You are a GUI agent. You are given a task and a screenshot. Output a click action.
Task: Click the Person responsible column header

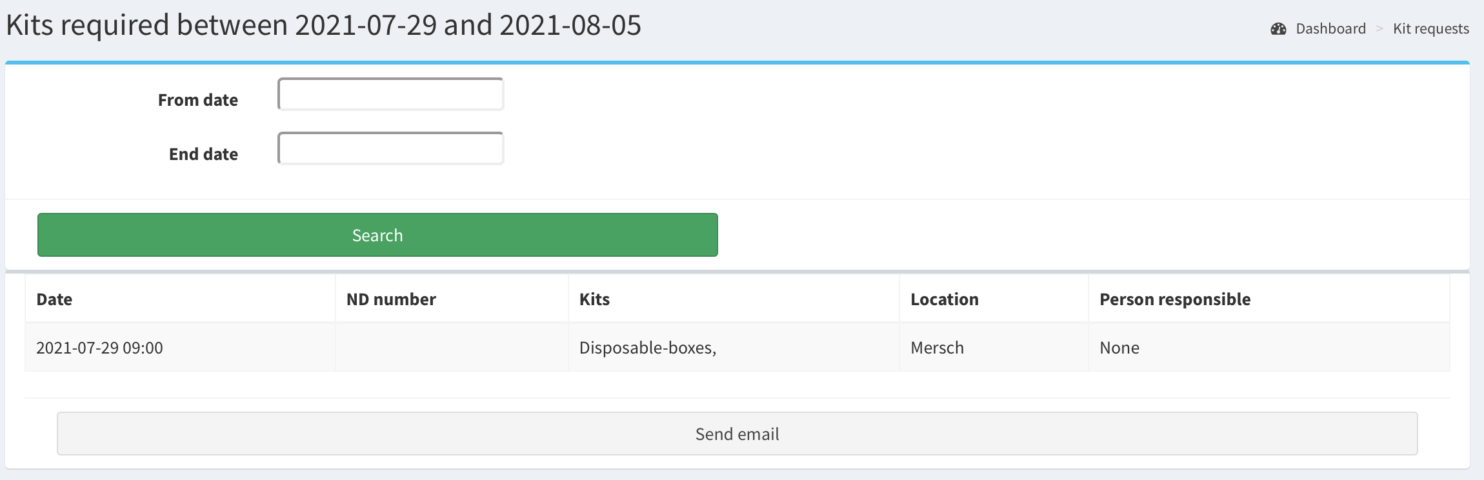[x=1174, y=299]
